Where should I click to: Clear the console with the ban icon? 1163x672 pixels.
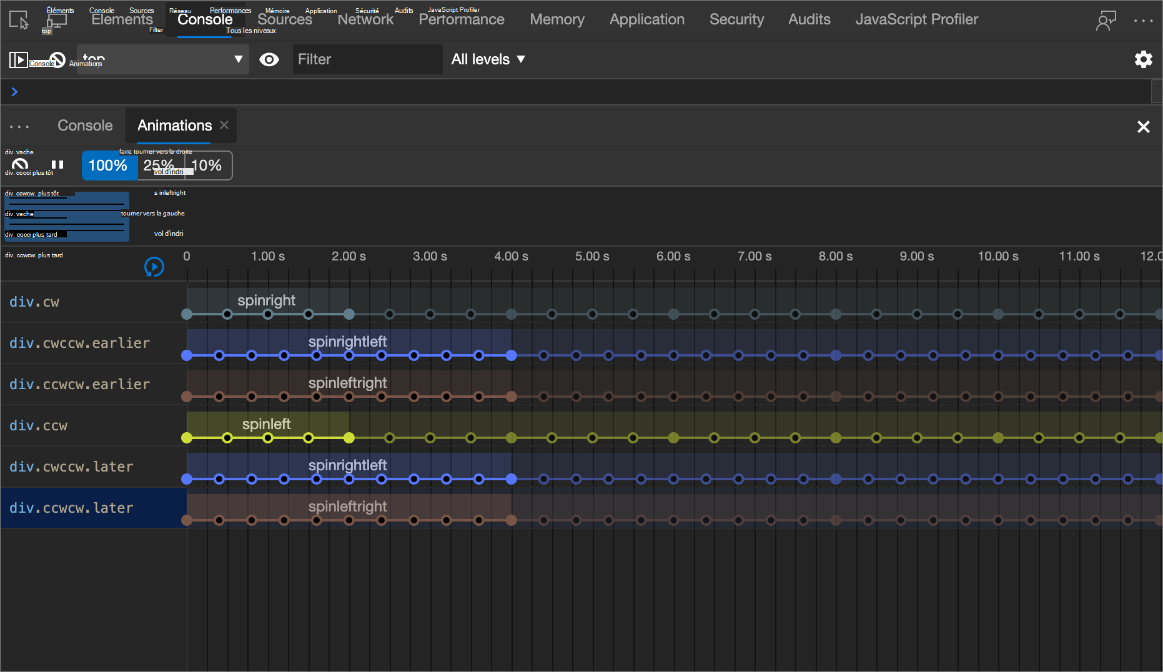pyautogui.click(x=57, y=60)
